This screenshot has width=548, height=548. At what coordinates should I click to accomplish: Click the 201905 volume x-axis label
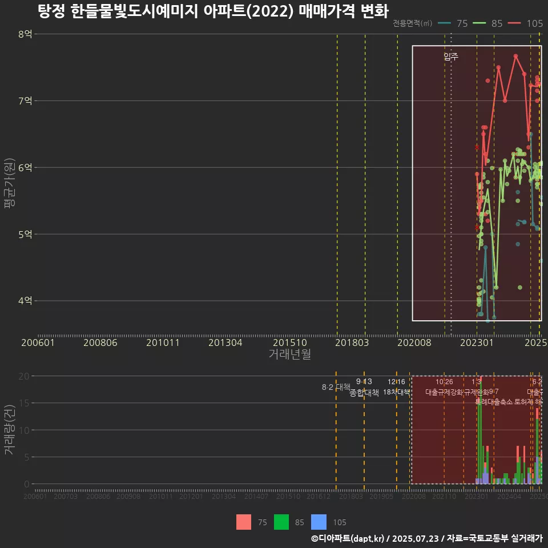point(381,496)
